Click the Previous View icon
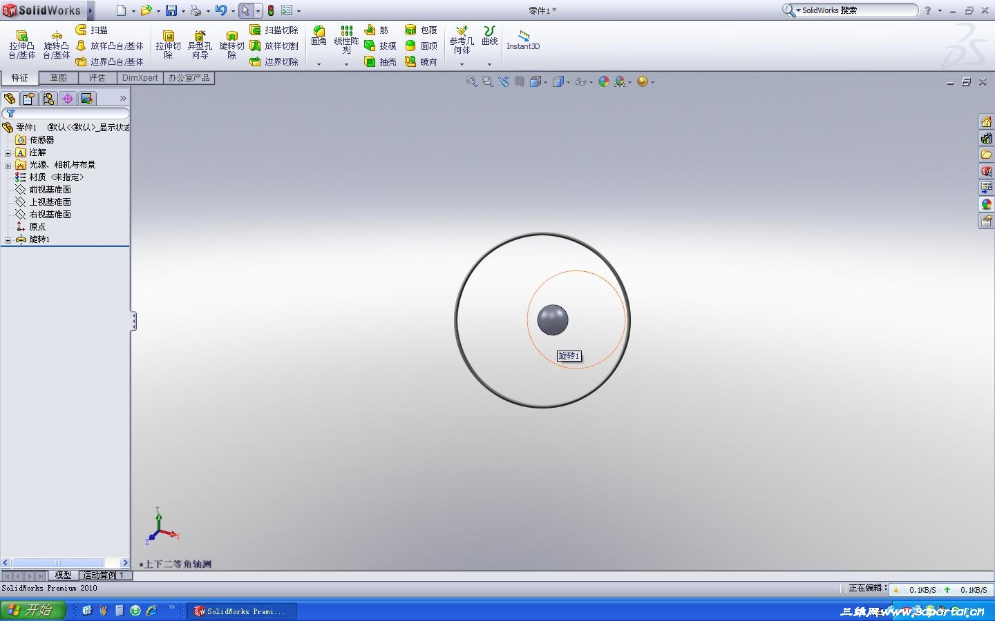 (503, 81)
